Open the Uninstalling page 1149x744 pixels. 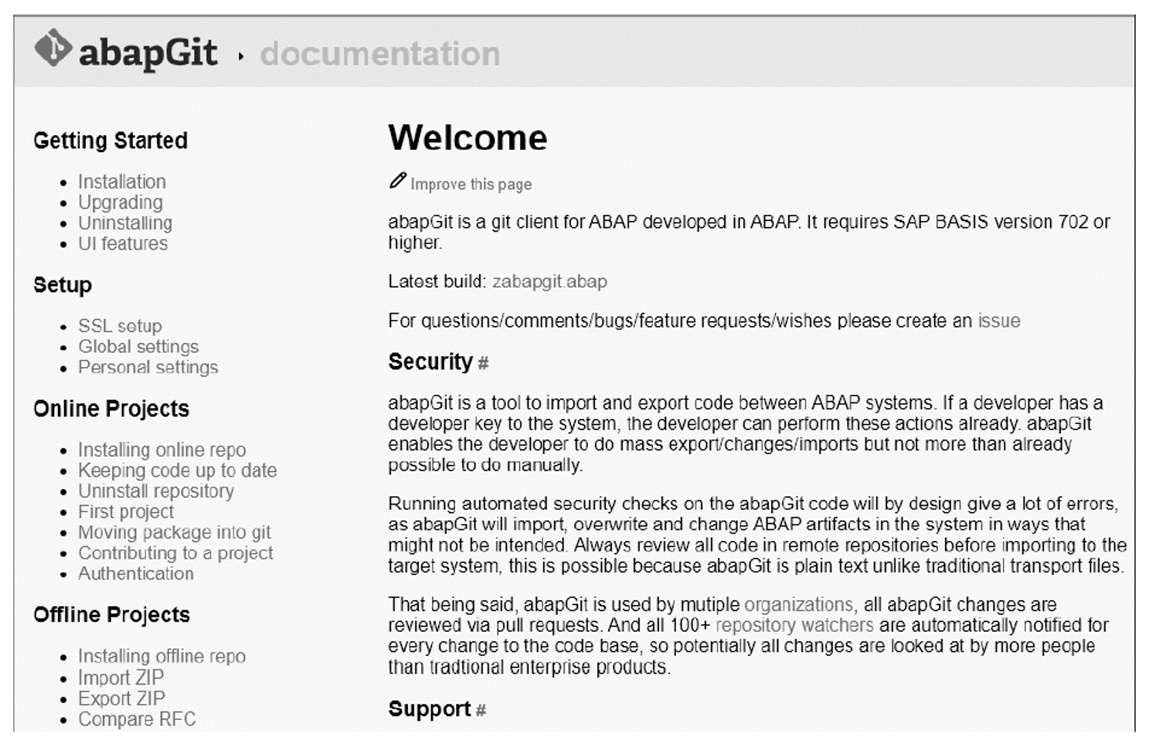(125, 223)
